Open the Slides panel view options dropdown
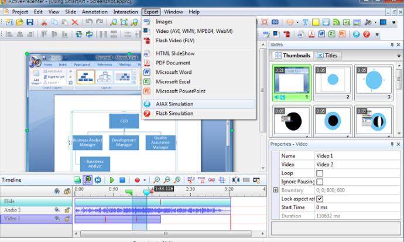The height and width of the screenshot is (242, 404). point(399,56)
